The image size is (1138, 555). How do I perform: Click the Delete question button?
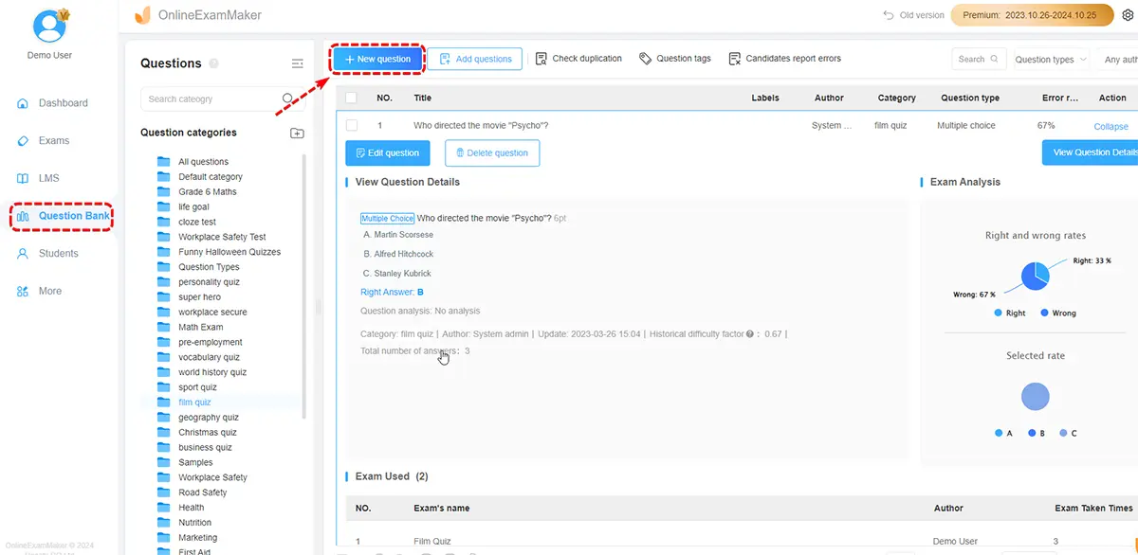[491, 153]
